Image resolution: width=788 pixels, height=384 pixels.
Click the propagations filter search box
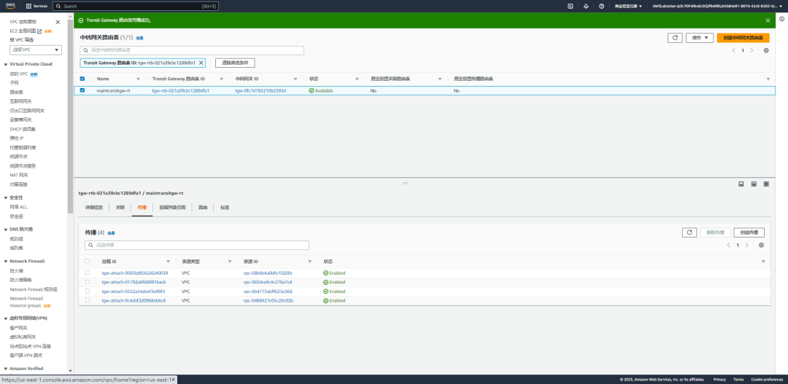point(197,245)
